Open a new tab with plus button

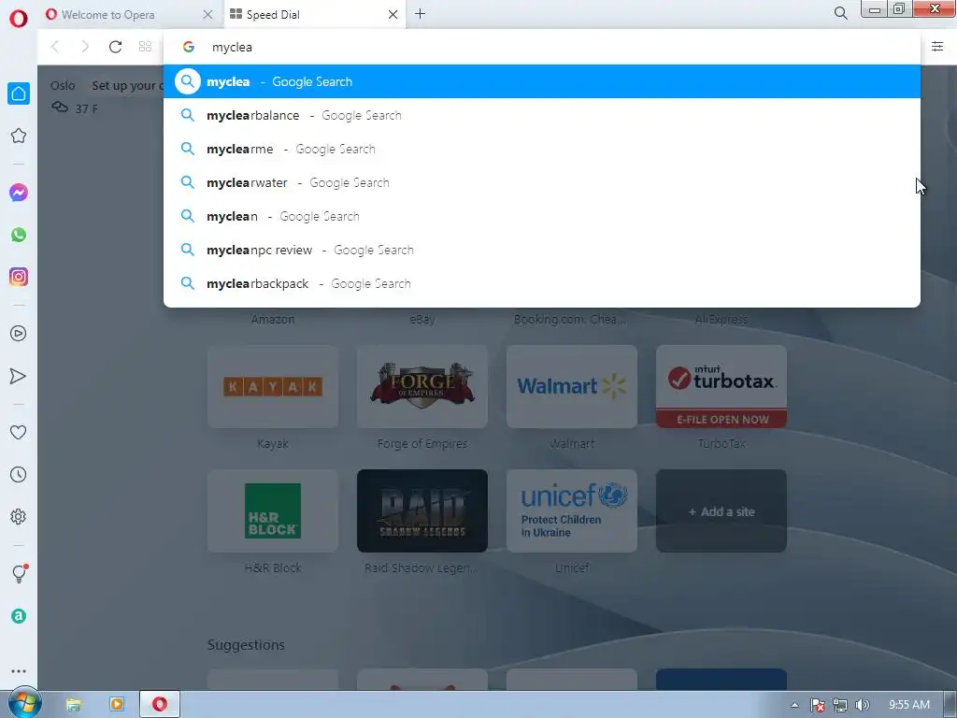tap(420, 14)
